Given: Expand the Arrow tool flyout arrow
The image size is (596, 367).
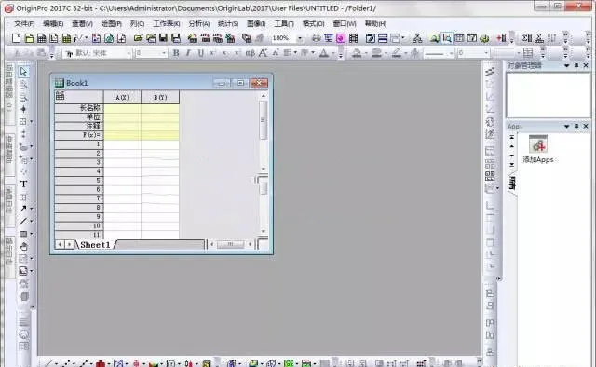Looking at the screenshot, I should coord(31,209).
